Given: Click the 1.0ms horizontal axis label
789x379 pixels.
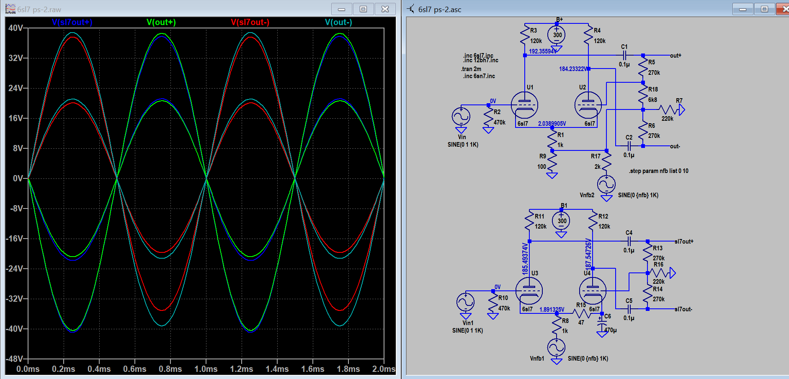Looking at the screenshot, I should pyautogui.click(x=206, y=369).
